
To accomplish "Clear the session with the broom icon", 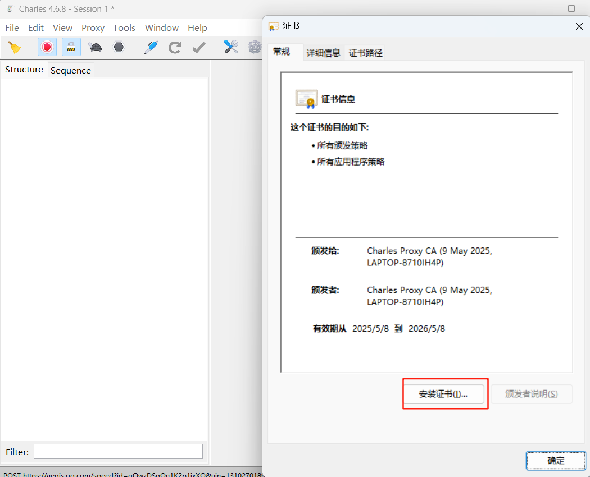I will point(15,47).
